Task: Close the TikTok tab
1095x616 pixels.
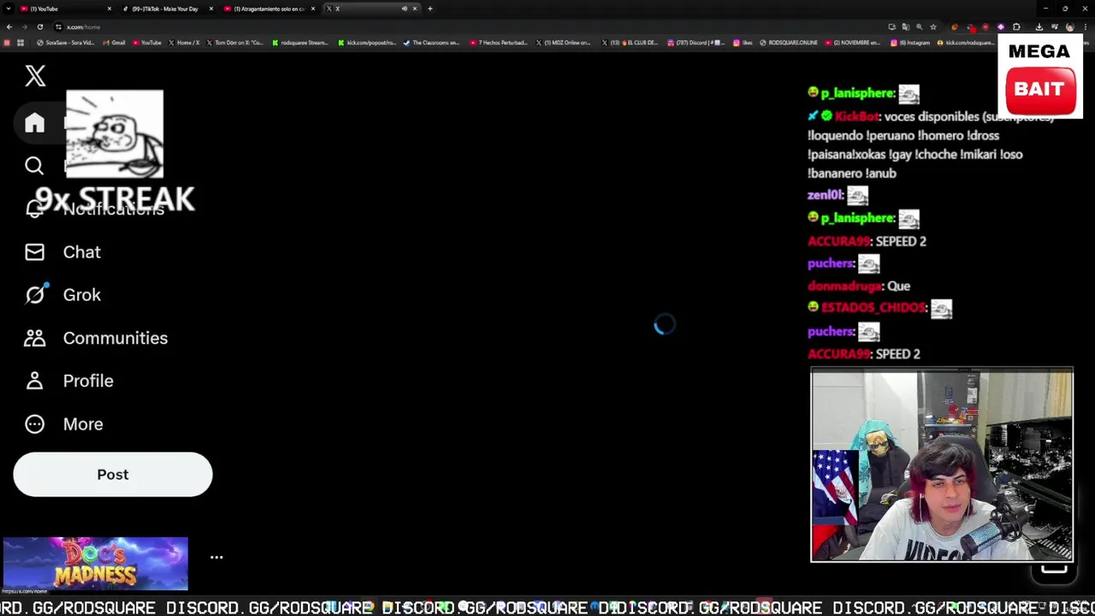Action: coord(211,9)
